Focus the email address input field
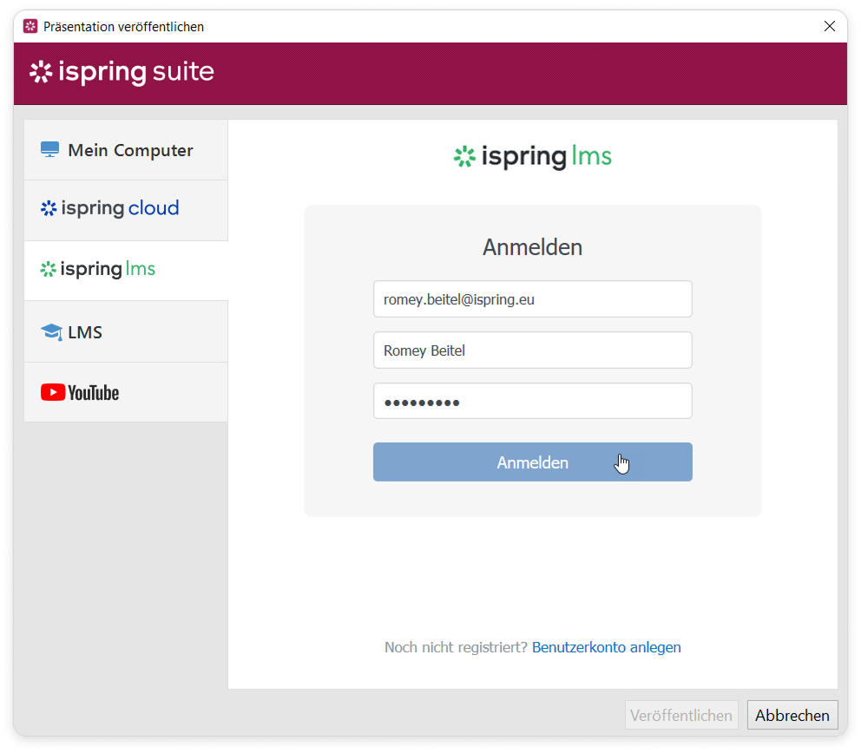The image size is (861, 753). pos(532,299)
